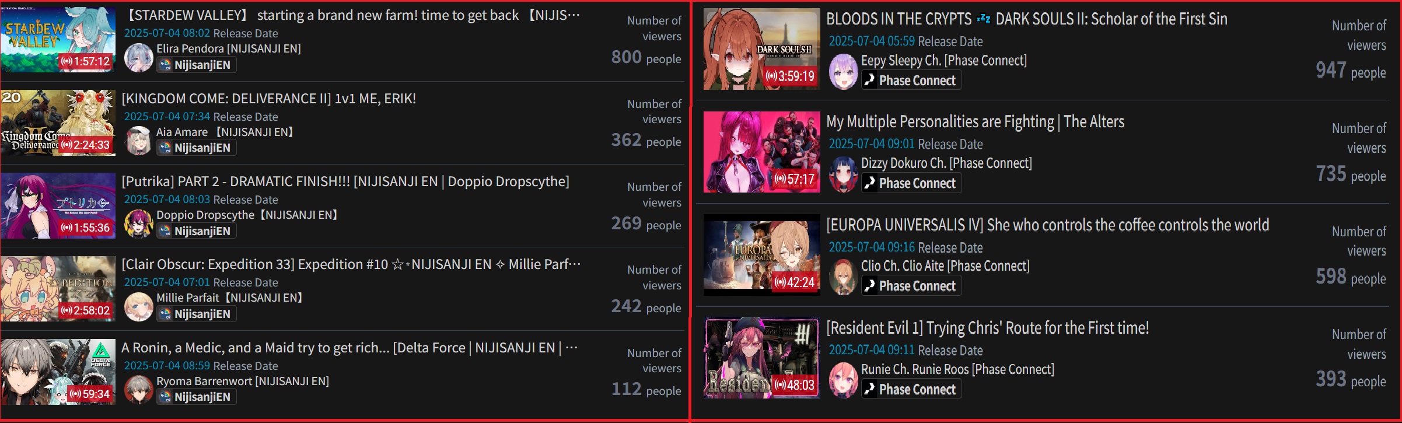Viewport: 1402px width, 423px height.
Task: Open the Dark Souls II stream thumbnail
Action: pyautogui.click(x=761, y=49)
